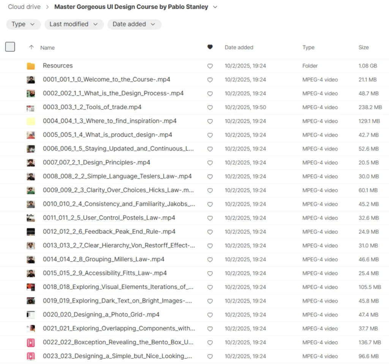Click thumbnail of 0012 Feedback Peak End Rule

31,232
